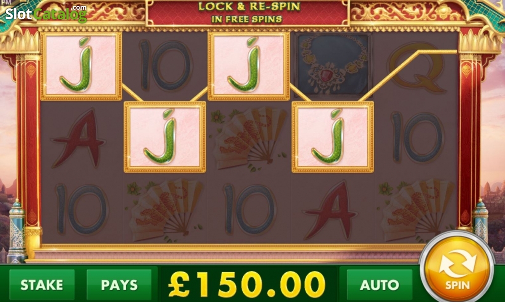Click the highlighted J in fourth reel
Image resolution: width=505 pixels, height=302 pixels.
click(332, 137)
